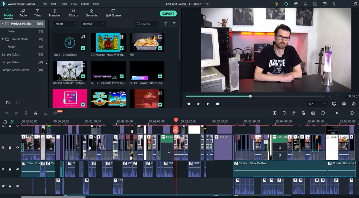The height and width of the screenshot is (198, 359).
Task: Open the 1/2 preview quality dropdown
Action: [x=317, y=104]
